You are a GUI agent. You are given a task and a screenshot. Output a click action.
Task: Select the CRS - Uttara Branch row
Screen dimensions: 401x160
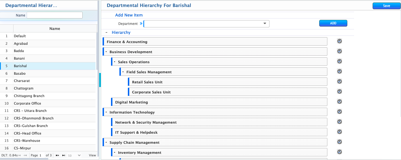(48, 111)
